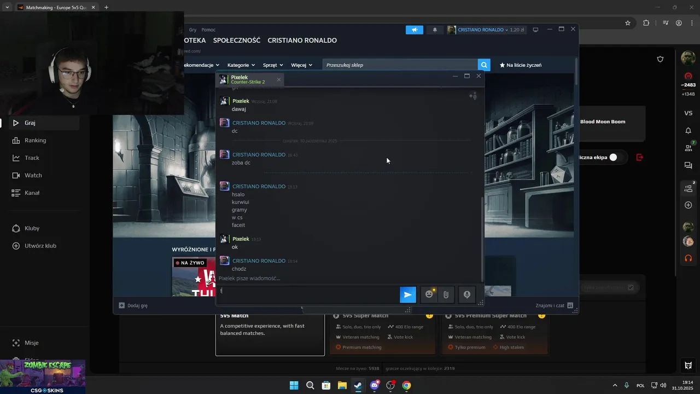The image size is (700, 394).
Task: Open the party members icon with badge 2
Action: coord(689,188)
